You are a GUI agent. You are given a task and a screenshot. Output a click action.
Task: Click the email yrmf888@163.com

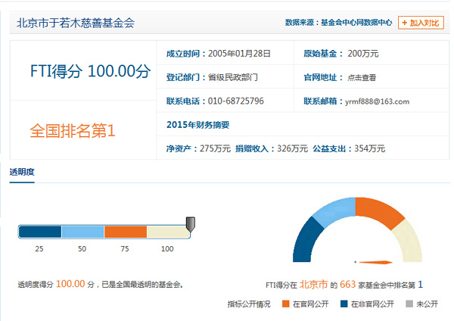(377, 101)
